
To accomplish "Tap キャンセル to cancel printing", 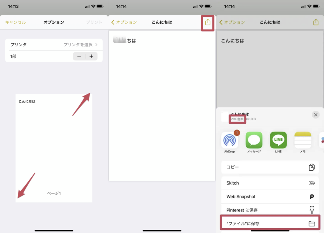I will pos(16,22).
